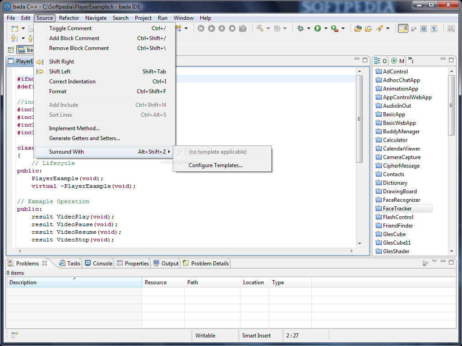Image resolution: width=462 pixels, height=346 pixels.
Task: Click the samples list scroll-down arrow
Action: click(x=451, y=251)
